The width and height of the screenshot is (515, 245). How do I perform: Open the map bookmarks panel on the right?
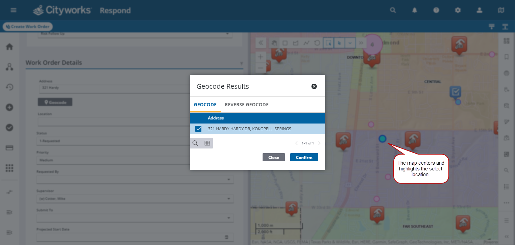pos(506,57)
